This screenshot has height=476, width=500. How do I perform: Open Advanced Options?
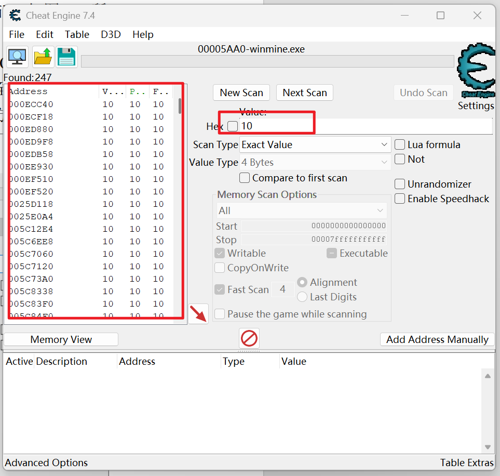pyautogui.click(x=46, y=462)
